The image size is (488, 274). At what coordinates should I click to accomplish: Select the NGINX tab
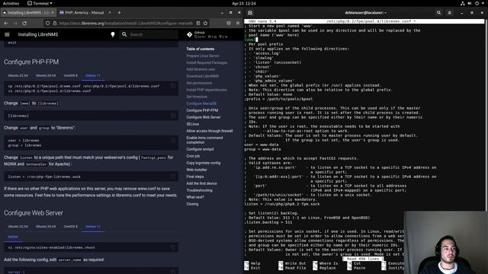pyautogui.click(x=13, y=237)
